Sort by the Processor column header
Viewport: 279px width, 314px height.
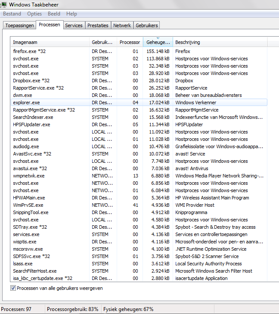(x=130, y=42)
